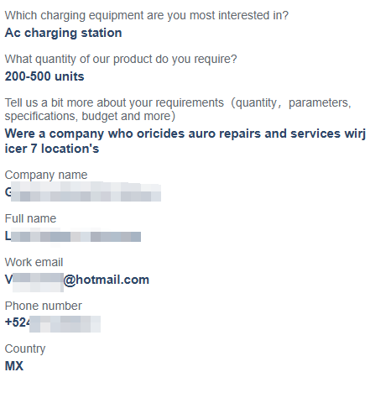Click the +52 phone number value

[53, 322]
